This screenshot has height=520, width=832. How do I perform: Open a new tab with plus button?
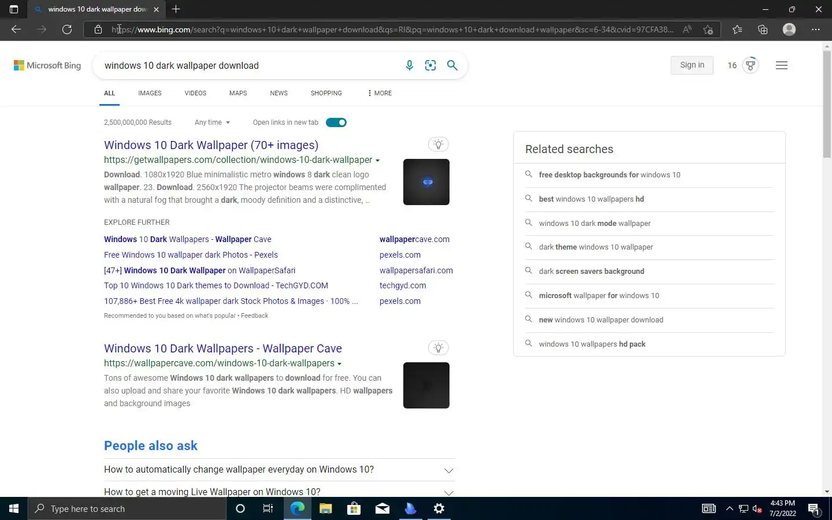pos(176,9)
